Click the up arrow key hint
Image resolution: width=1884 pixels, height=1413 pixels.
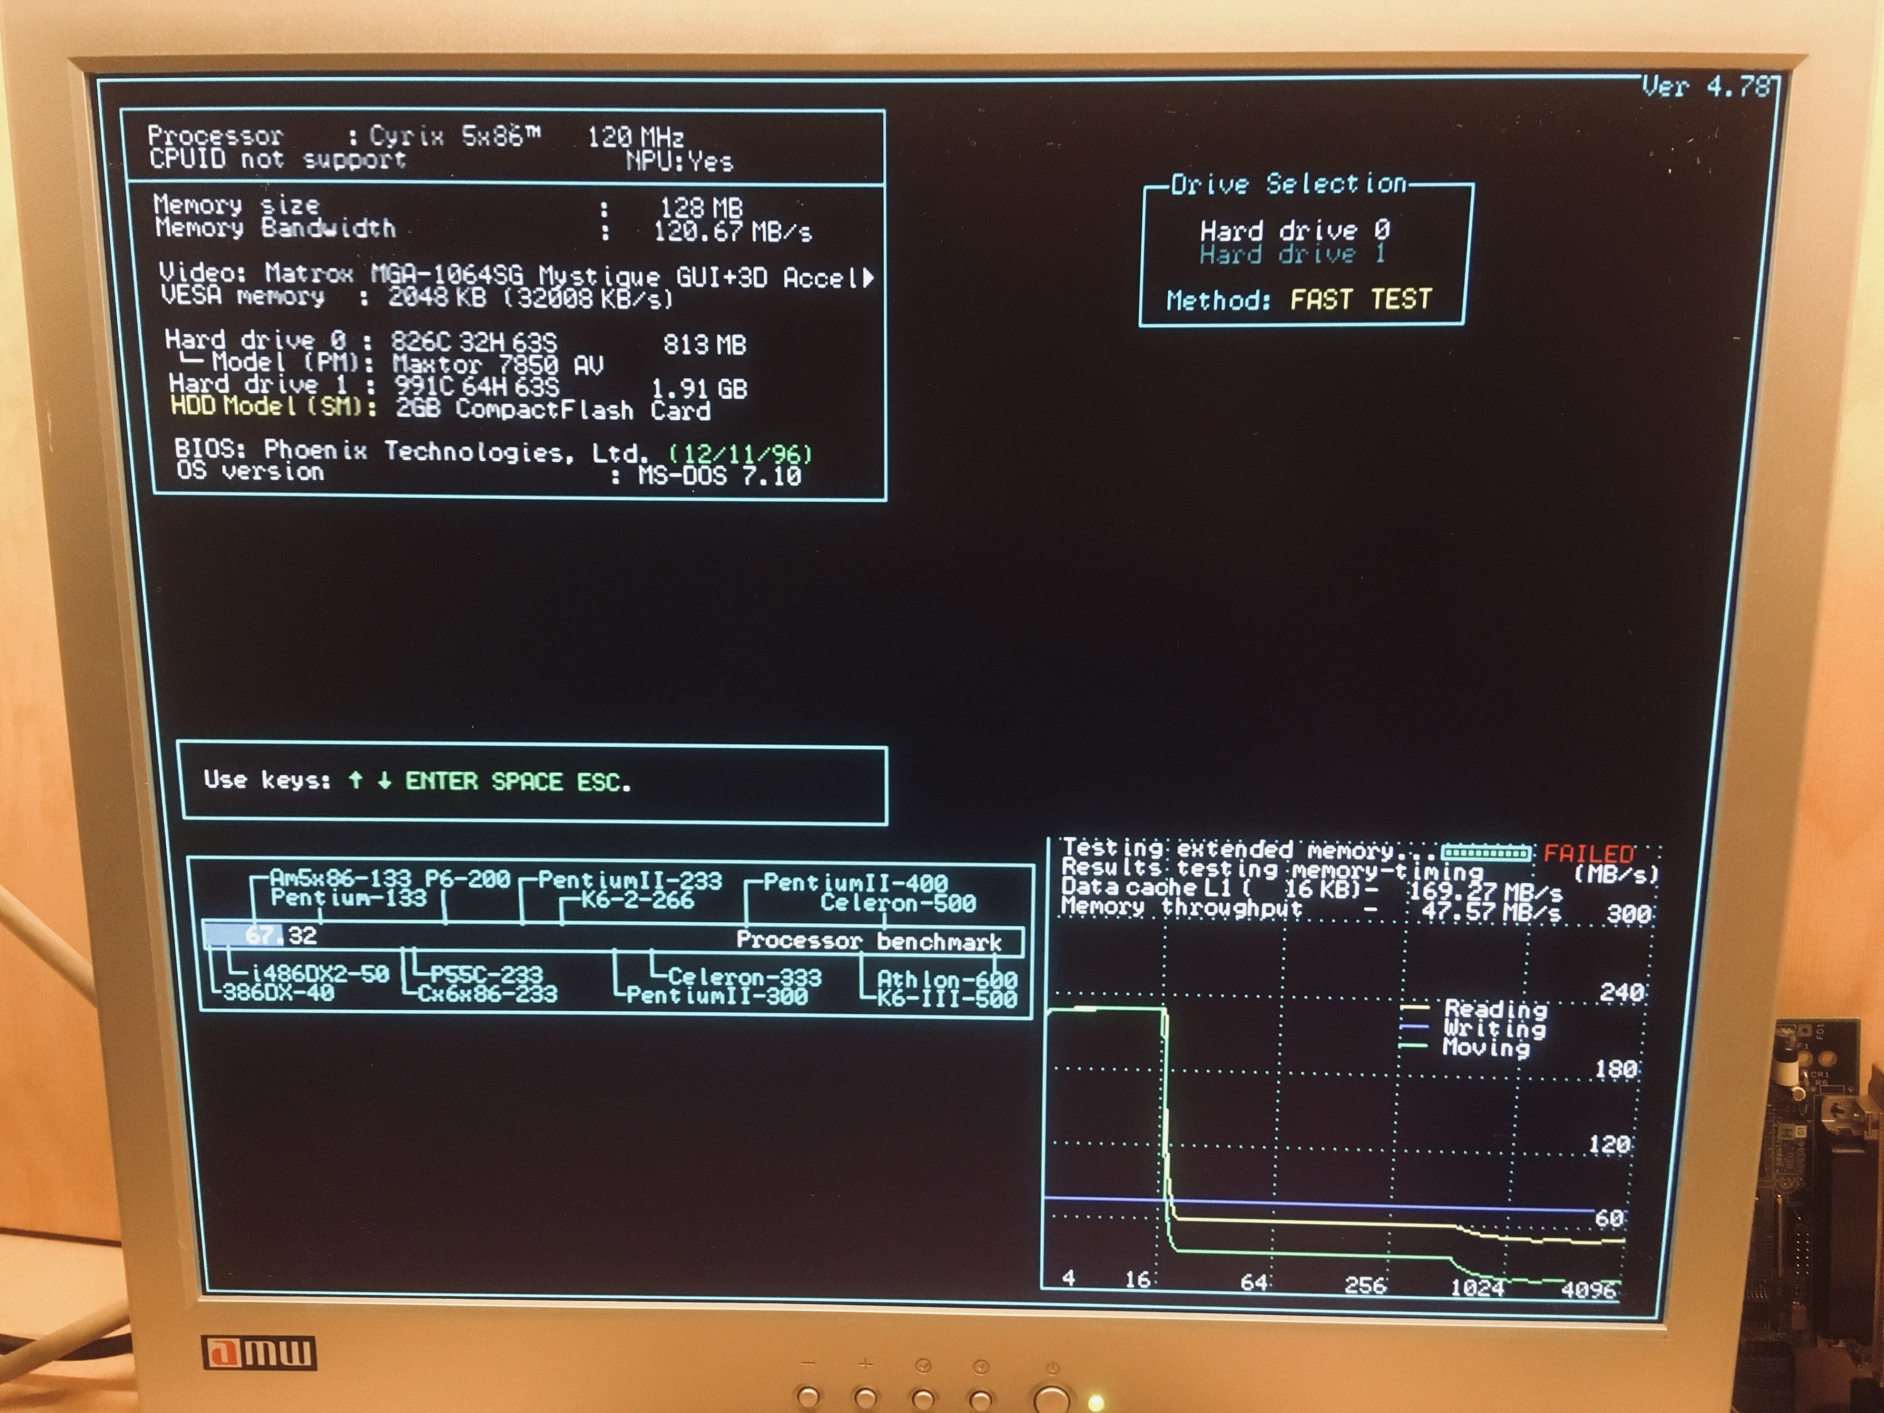tap(355, 780)
